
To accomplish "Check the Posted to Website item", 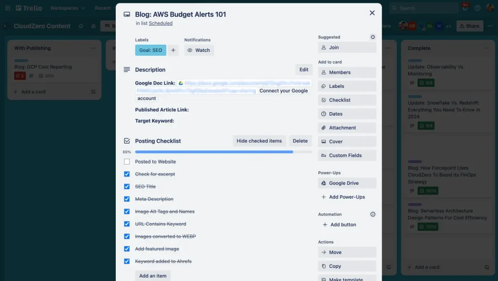I will [x=127, y=162].
